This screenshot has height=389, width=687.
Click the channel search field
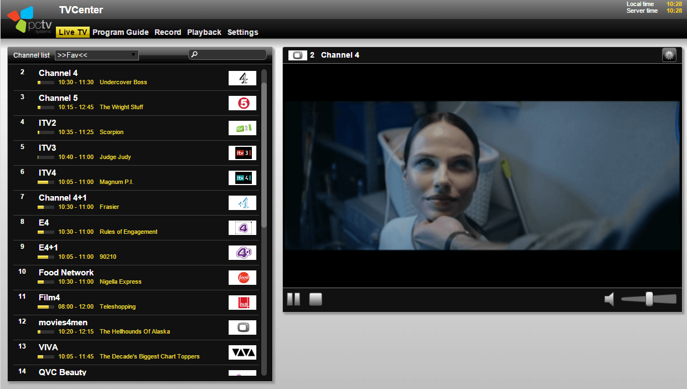coord(231,55)
